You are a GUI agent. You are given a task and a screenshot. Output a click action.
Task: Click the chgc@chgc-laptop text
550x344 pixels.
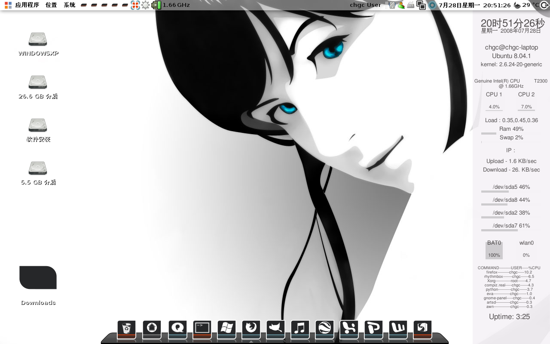tap(511, 47)
